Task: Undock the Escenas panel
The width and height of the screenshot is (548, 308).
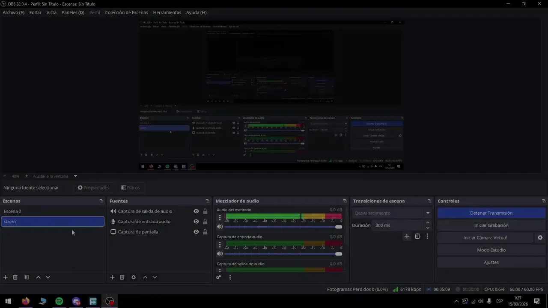Action: pyautogui.click(x=101, y=201)
